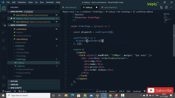Open the Manage gear icon
This screenshot has height=98, width=175.
click(4, 85)
